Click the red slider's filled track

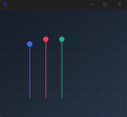[x=46, y=70]
